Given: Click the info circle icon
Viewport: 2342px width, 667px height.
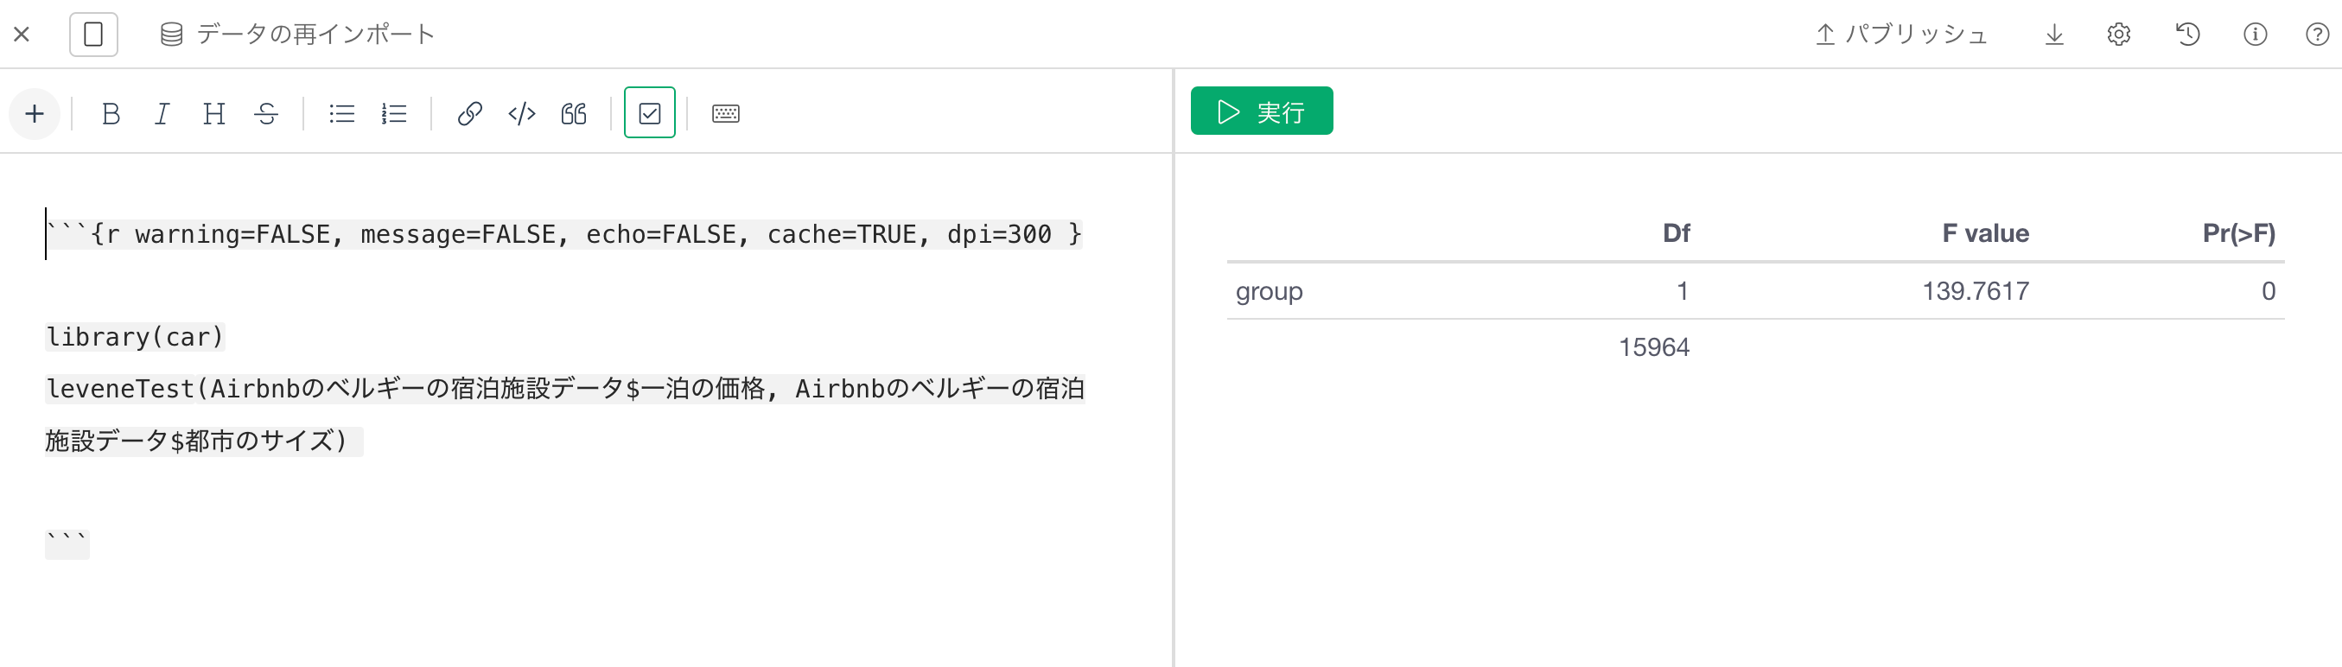Looking at the screenshot, I should 2255,35.
